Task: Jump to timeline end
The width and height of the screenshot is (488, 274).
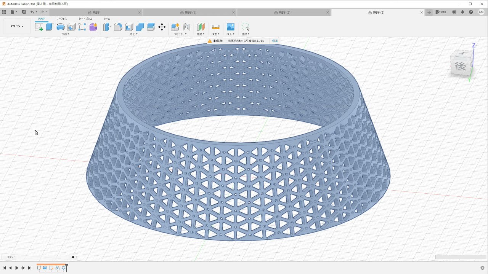Action: [x=30, y=268]
